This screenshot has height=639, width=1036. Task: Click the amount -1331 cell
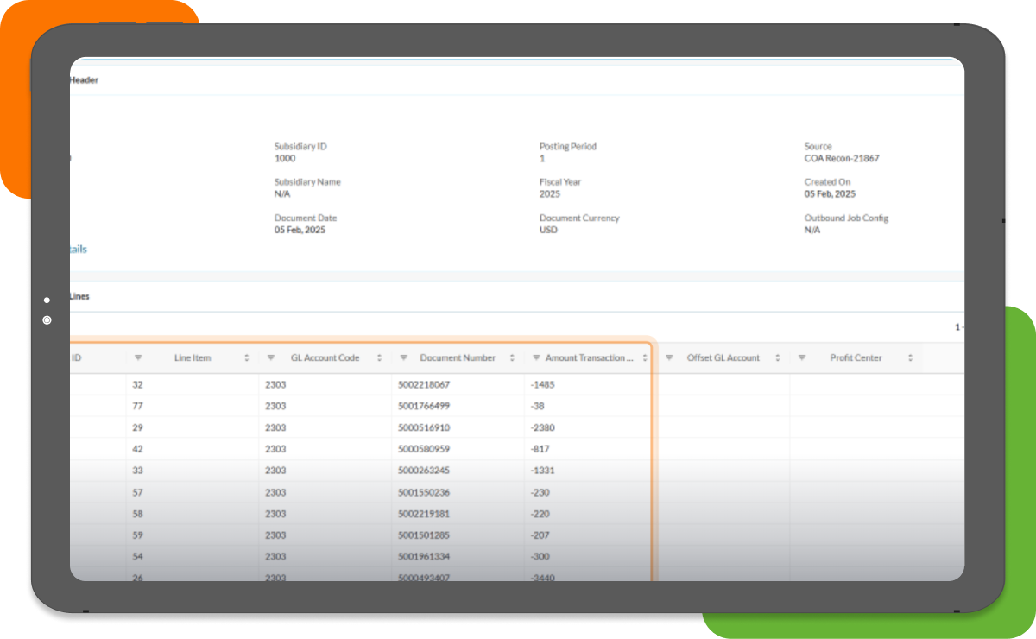[x=542, y=471]
